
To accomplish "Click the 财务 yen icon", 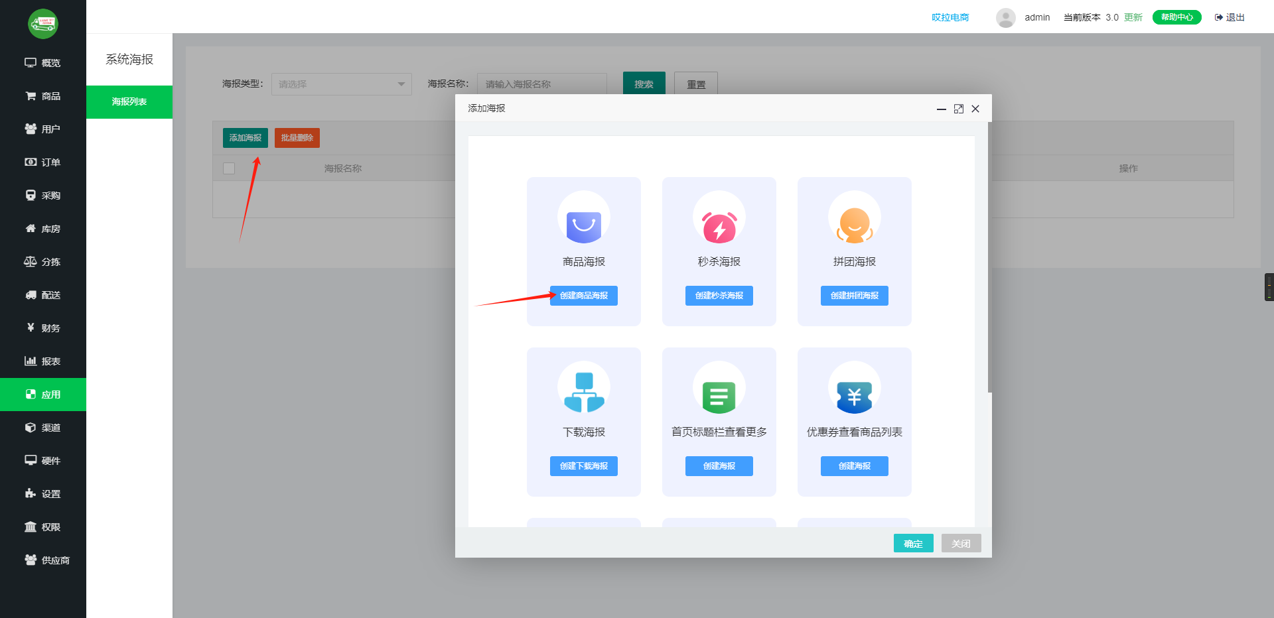I will [x=31, y=328].
